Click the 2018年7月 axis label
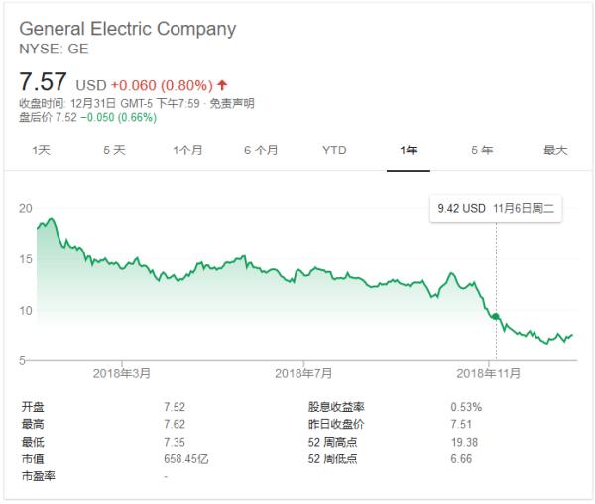Image resolution: width=595 pixels, height=504 pixels. point(303,373)
